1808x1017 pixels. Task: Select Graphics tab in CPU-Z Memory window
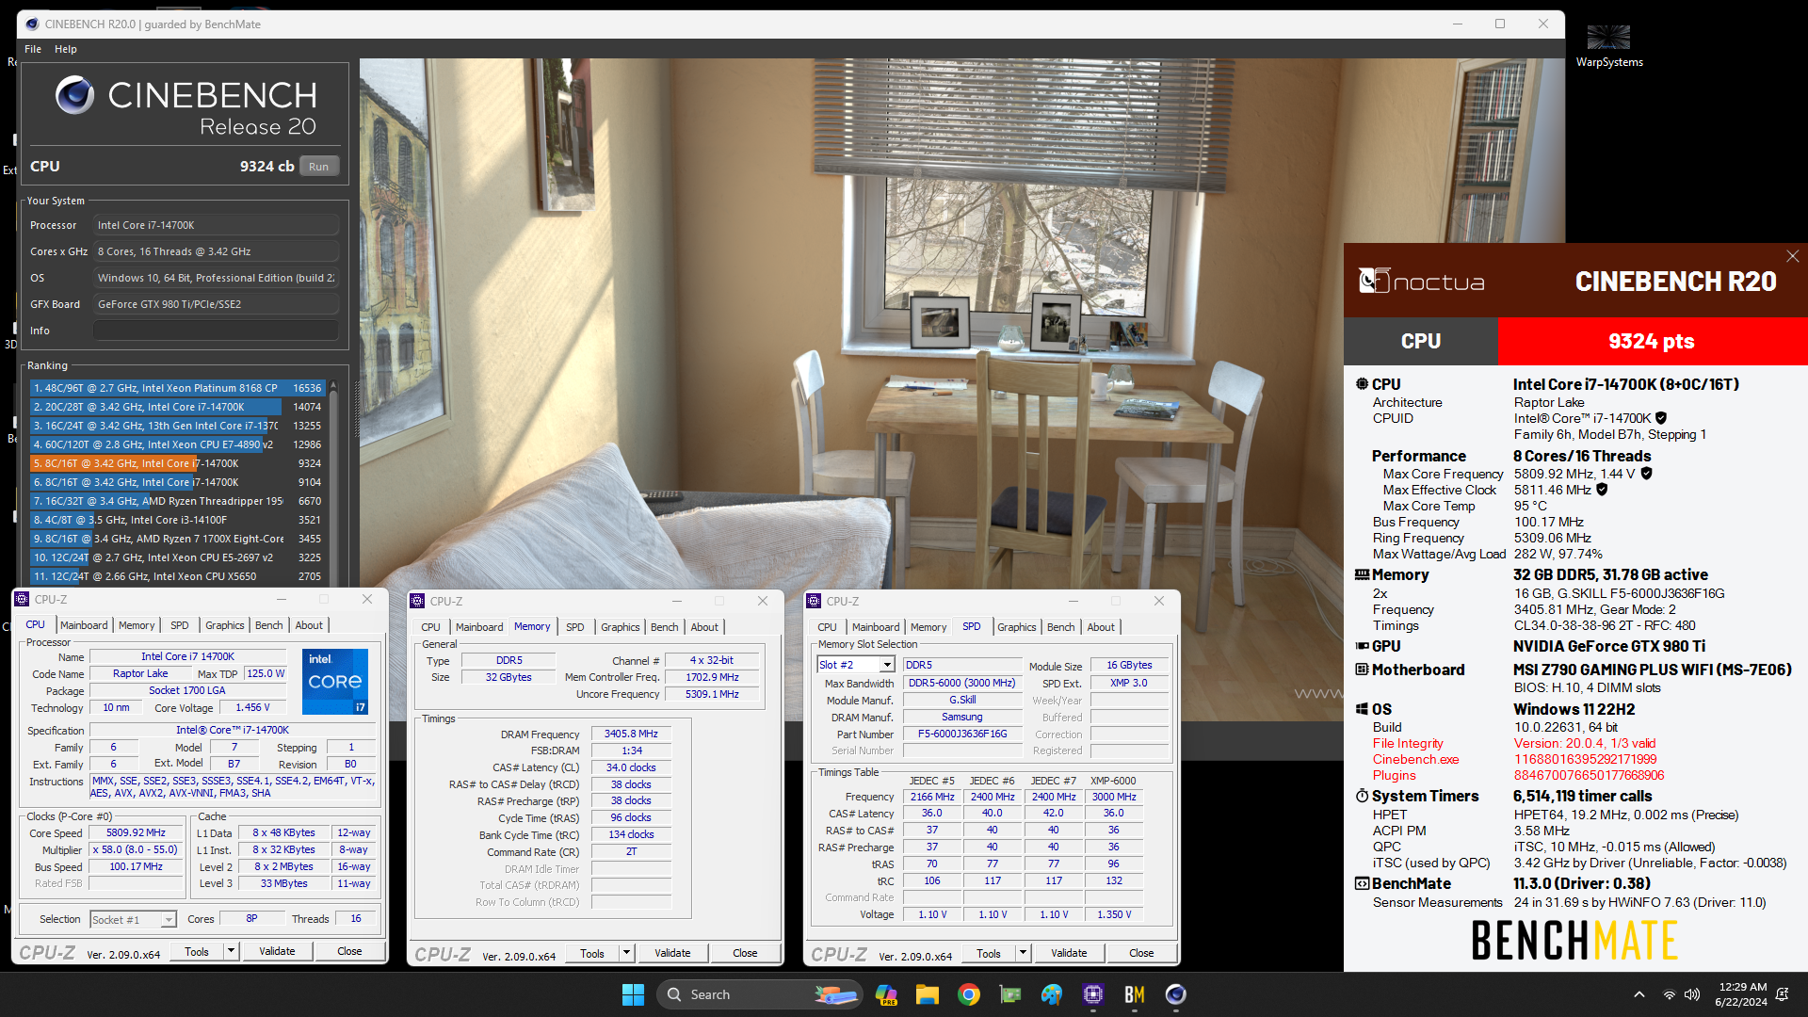click(x=621, y=627)
